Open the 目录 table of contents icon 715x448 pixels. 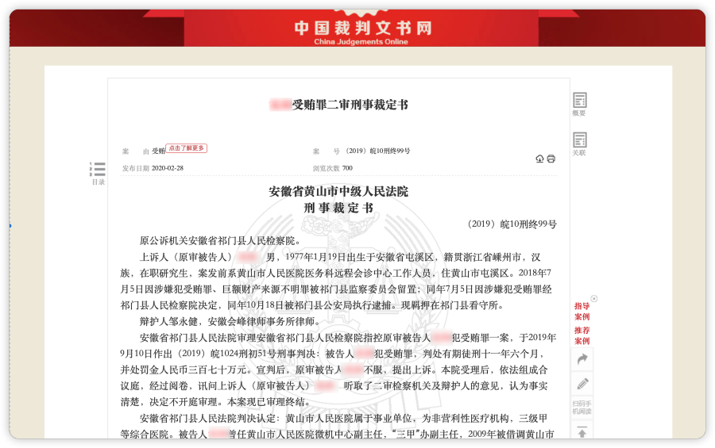coord(98,169)
